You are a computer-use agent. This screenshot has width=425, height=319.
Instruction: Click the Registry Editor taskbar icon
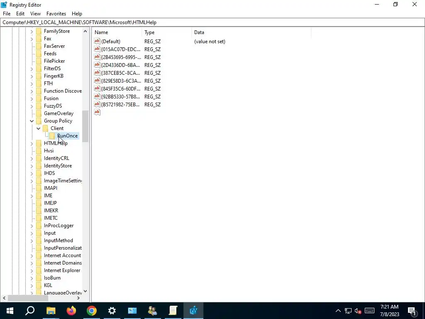(193, 311)
